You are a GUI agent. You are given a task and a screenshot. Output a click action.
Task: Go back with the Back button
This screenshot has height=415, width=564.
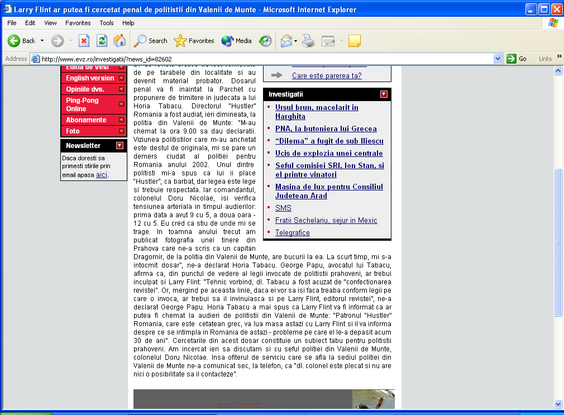click(21, 41)
